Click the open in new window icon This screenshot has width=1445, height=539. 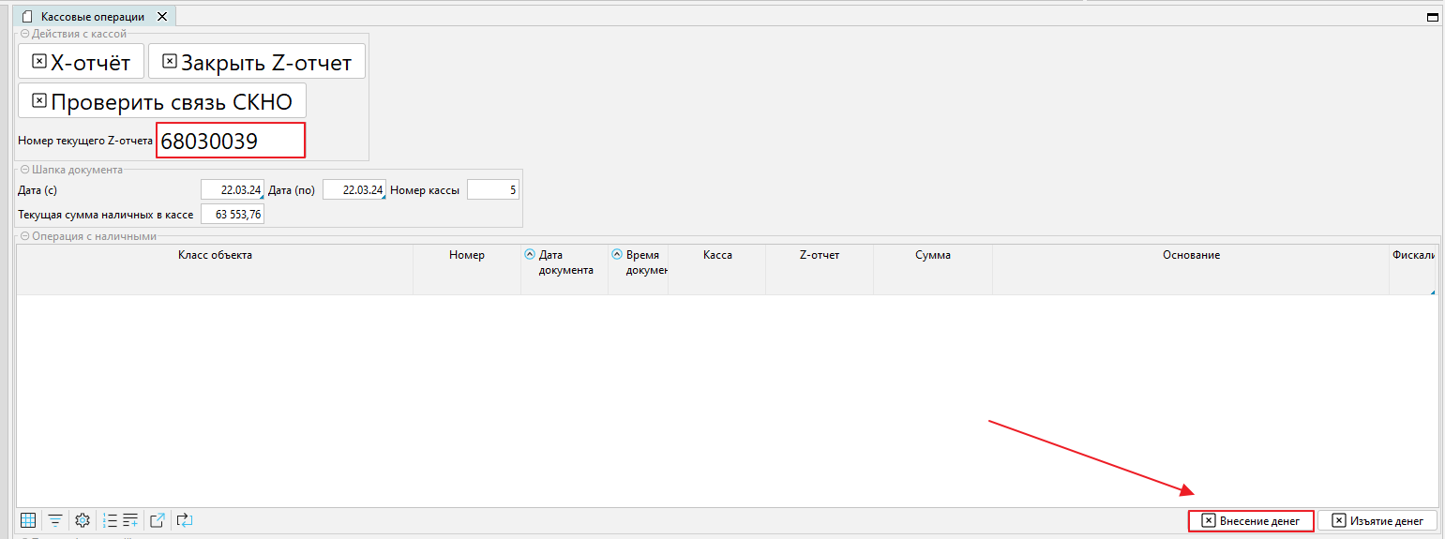158,520
